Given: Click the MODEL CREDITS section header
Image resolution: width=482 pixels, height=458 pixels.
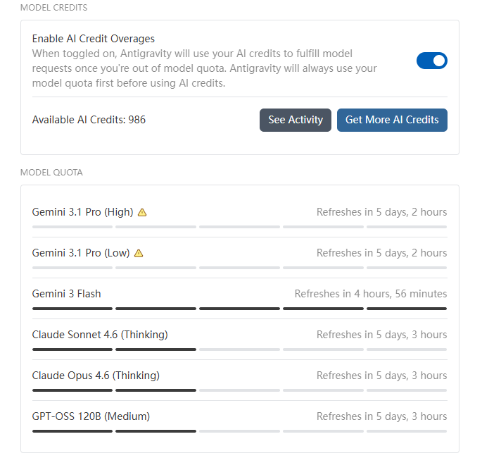Looking at the screenshot, I should coord(53,7).
